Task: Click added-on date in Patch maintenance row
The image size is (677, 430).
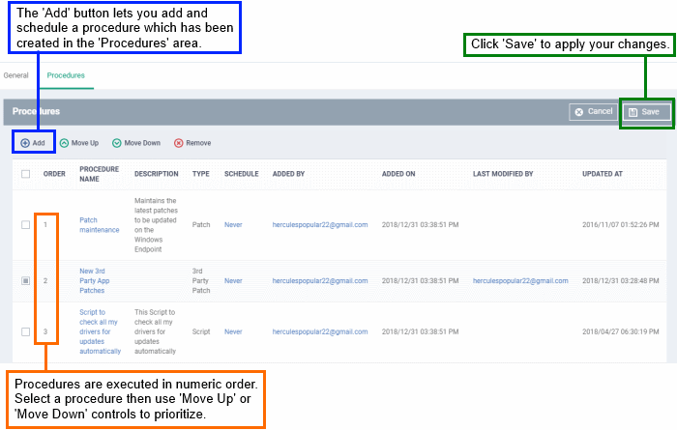Action: (420, 225)
